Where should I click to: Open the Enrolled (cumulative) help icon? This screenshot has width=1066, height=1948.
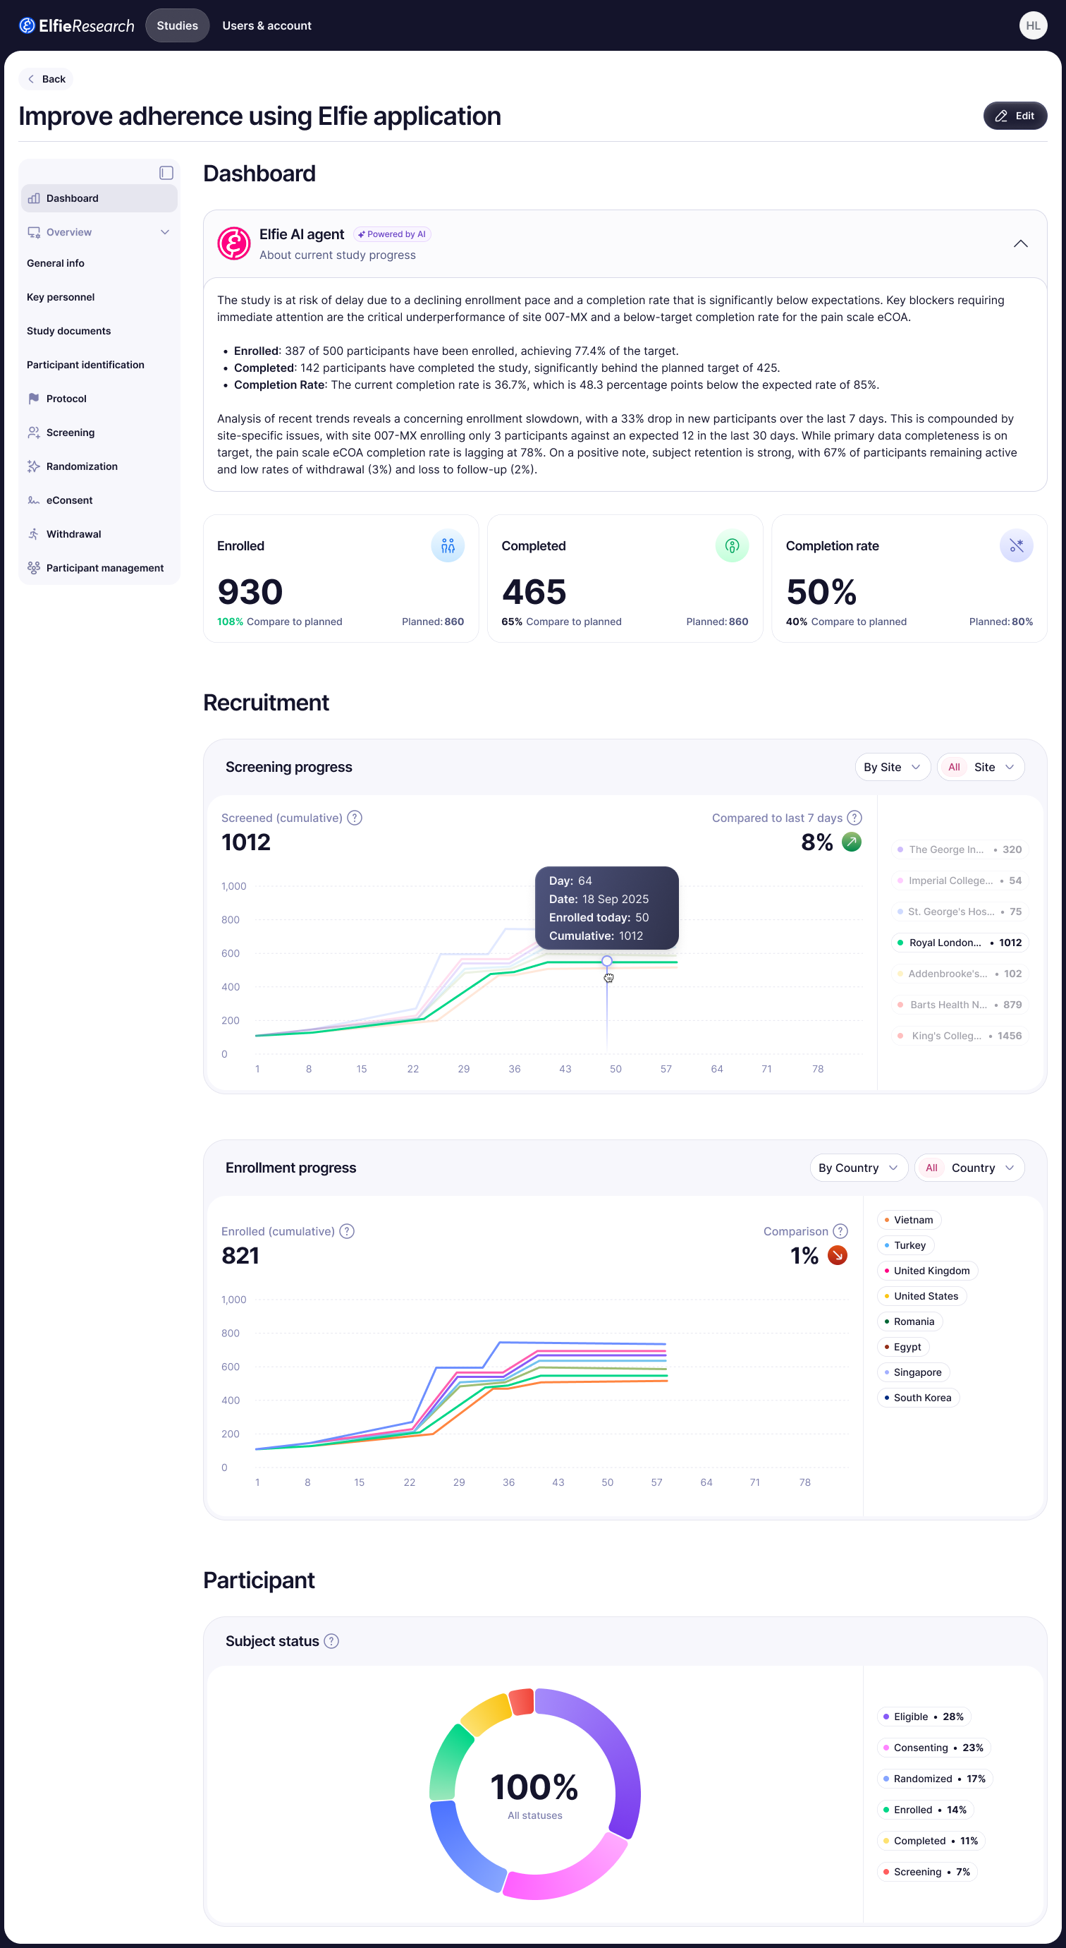pyautogui.click(x=347, y=1231)
